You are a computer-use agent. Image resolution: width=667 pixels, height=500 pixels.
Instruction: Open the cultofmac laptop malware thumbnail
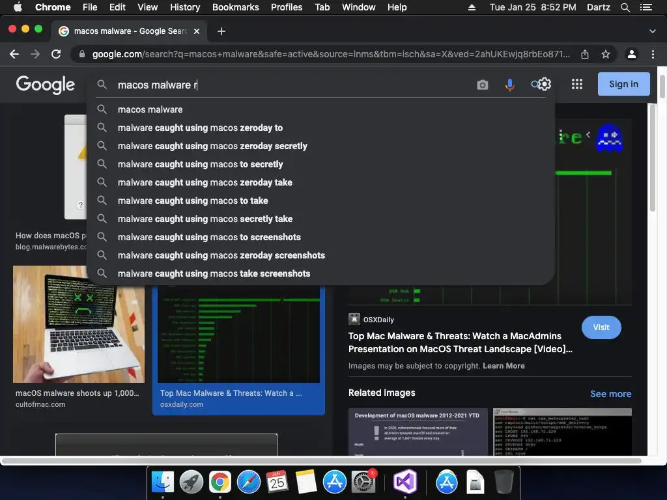coord(79,324)
